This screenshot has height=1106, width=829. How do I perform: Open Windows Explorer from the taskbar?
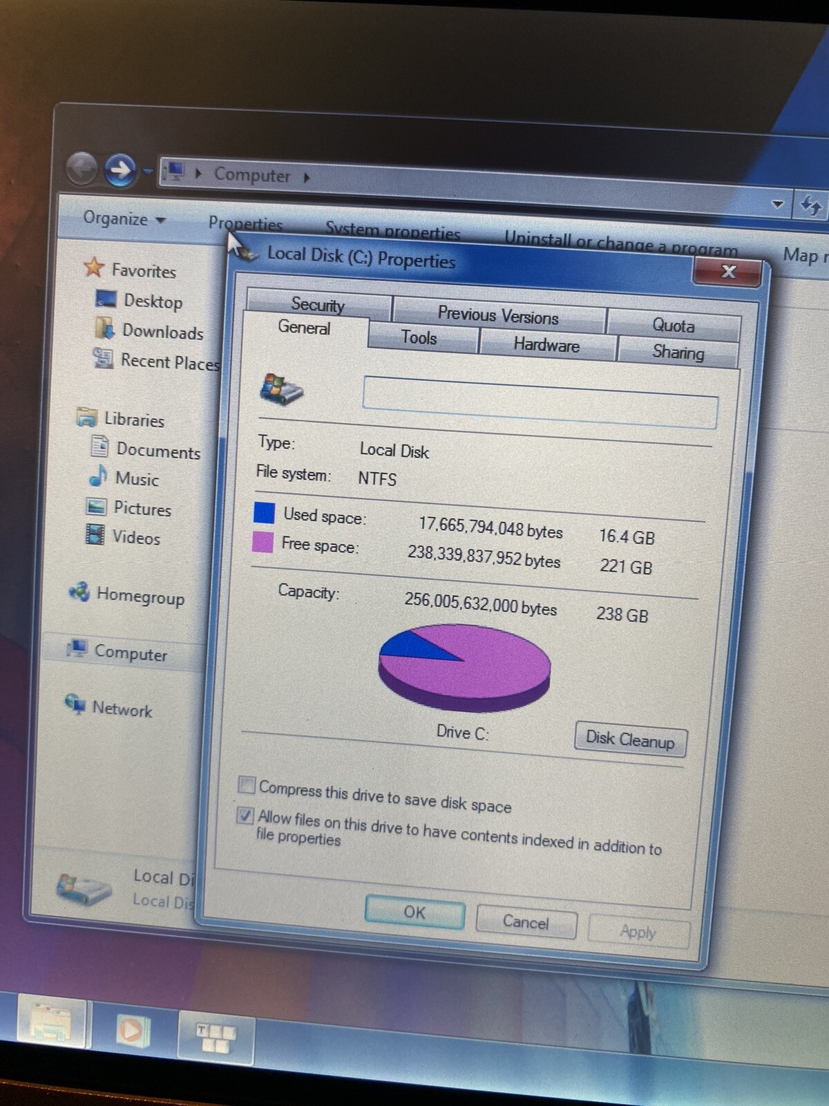[x=53, y=1022]
